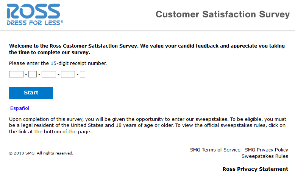Click the third receipt number field
The height and width of the screenshot is (176, 295).
tap(49, 74)
